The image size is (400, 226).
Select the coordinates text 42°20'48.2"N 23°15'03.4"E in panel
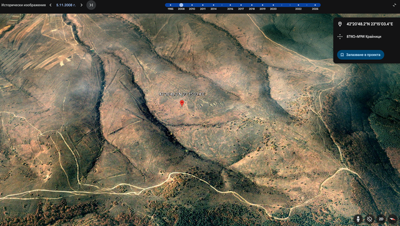tap(369, 24)
